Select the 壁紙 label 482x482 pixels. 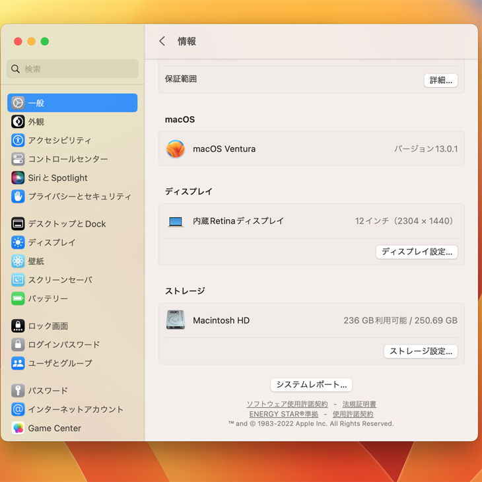point(36,261)
